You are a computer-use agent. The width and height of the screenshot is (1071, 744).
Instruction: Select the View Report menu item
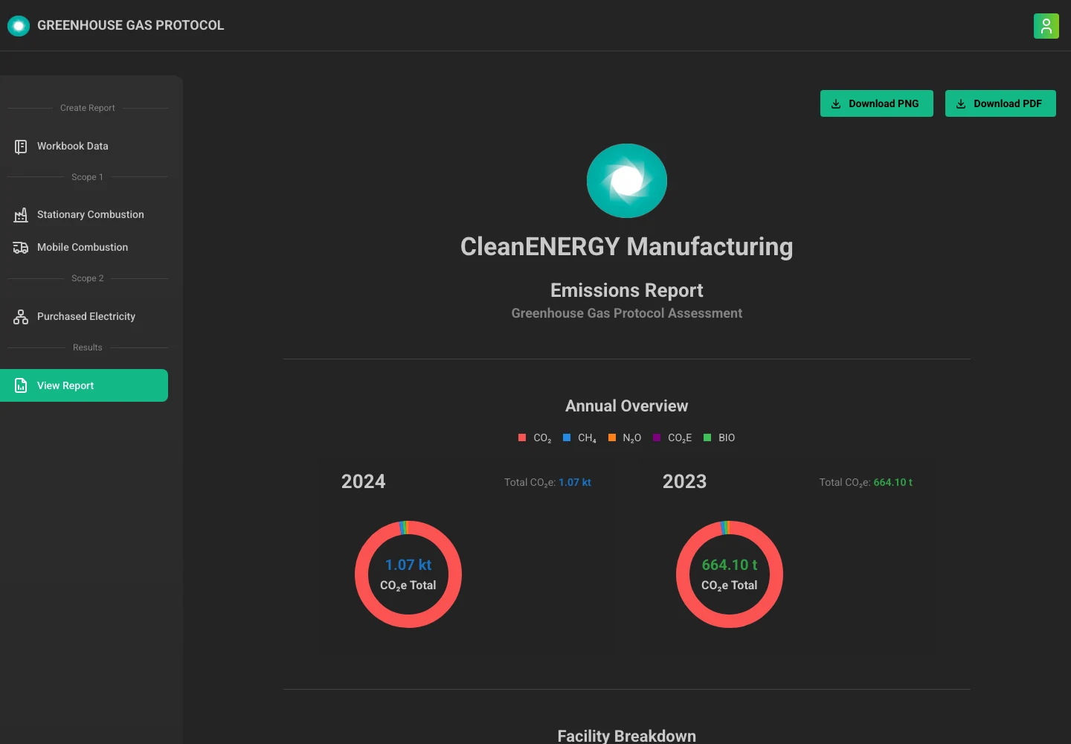coord(84,385)
